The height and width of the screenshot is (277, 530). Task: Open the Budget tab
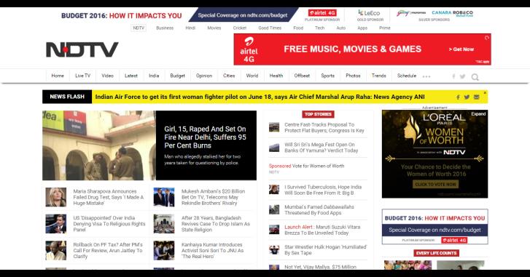177,76
